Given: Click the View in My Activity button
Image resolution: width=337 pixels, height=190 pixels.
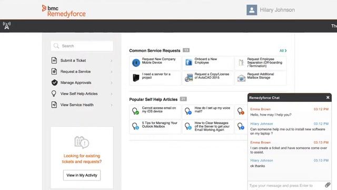Looking at the screenshot, I should tap(82, 175).
